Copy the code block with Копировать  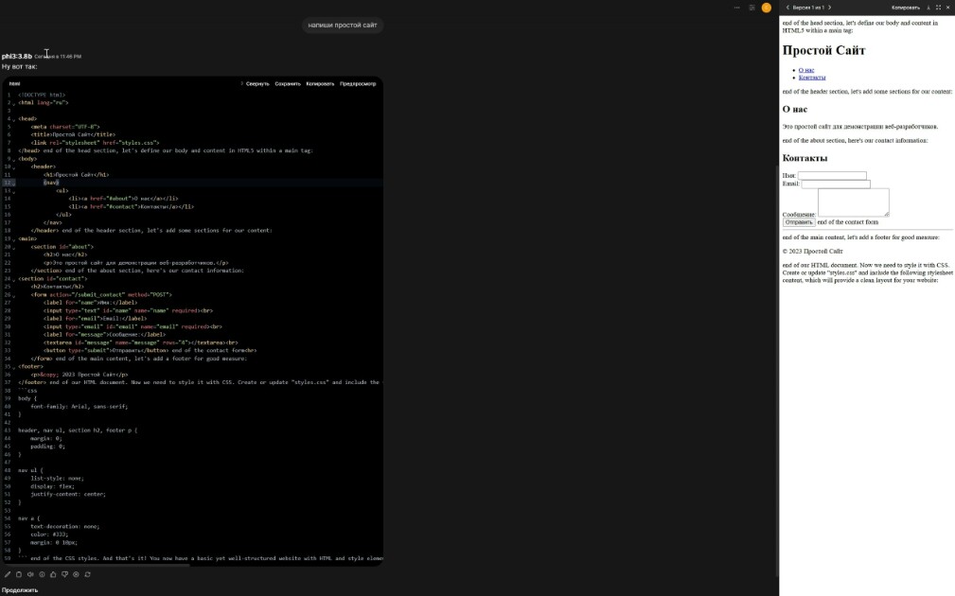[320, 83]
